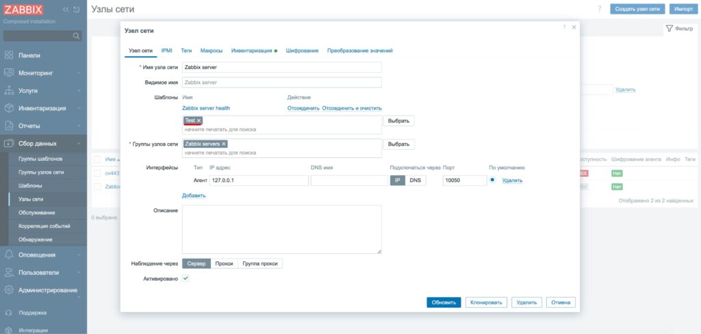Switch interface connection to DNS
The height and width of the screenshot is (334, 701).
[x=415, y=181]
